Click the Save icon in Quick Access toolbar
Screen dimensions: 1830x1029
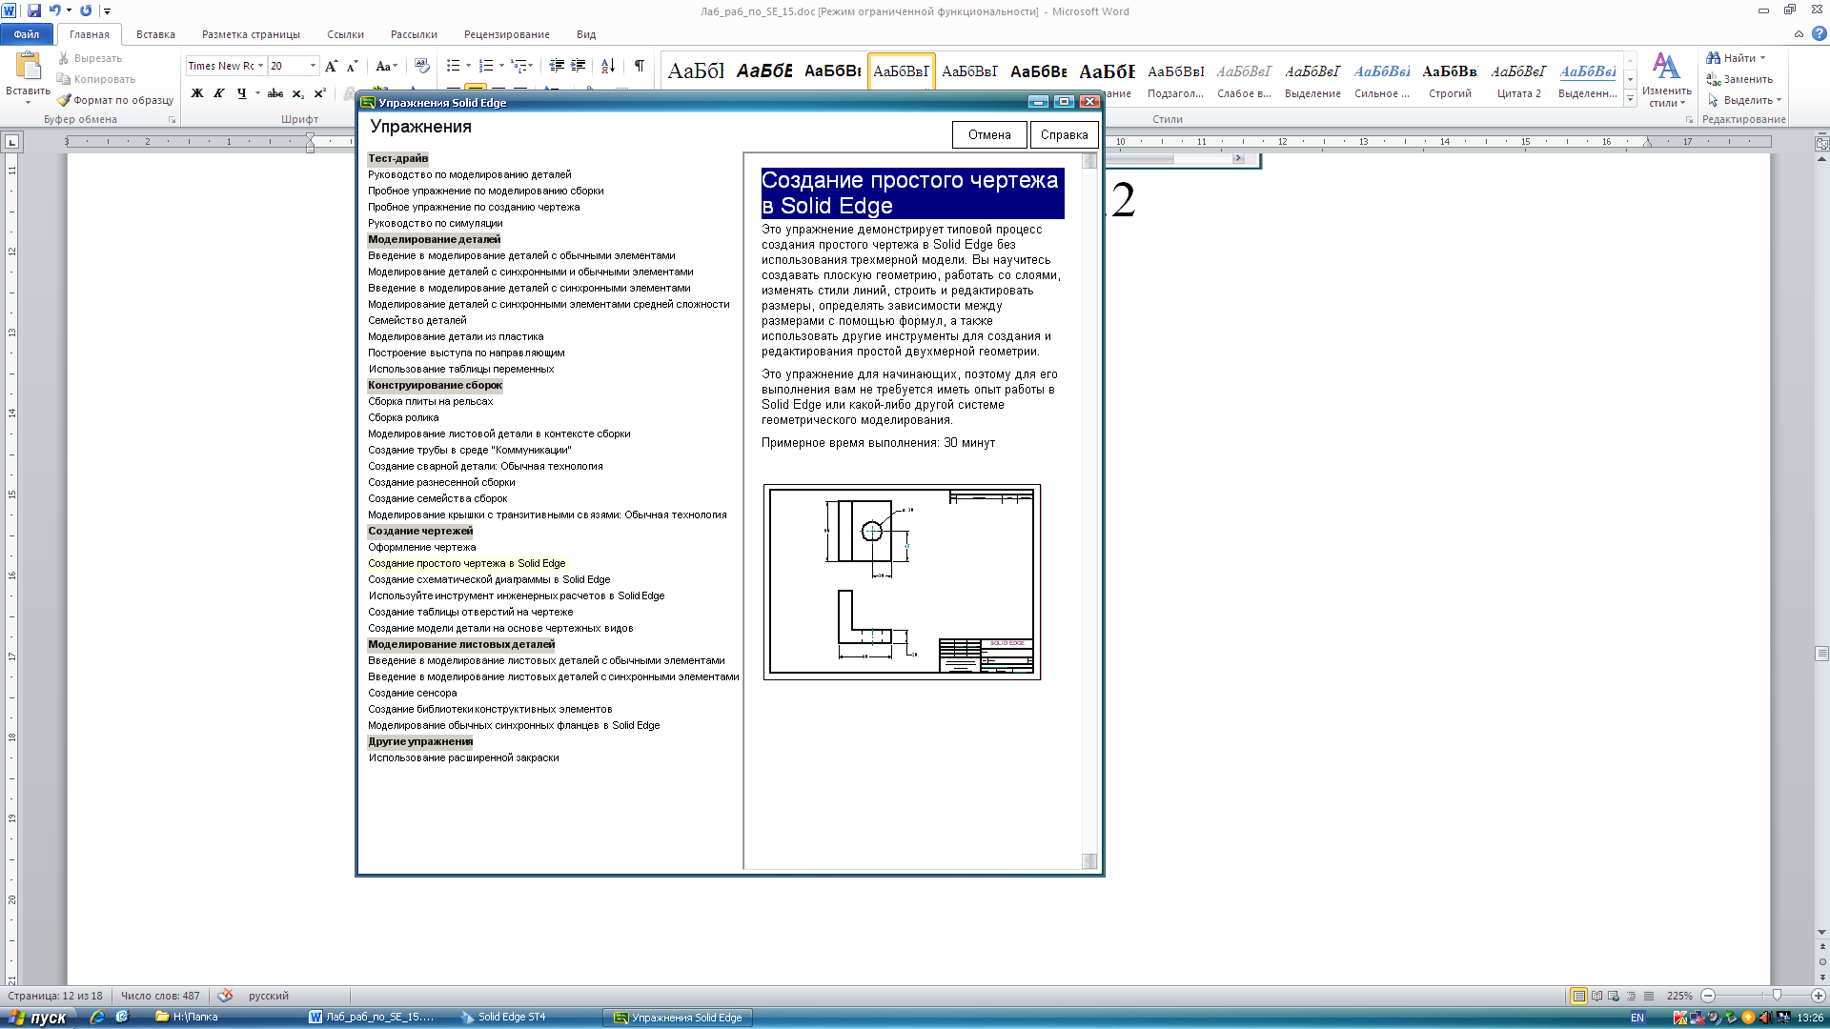pyautogui.click(x=34, y=10)
